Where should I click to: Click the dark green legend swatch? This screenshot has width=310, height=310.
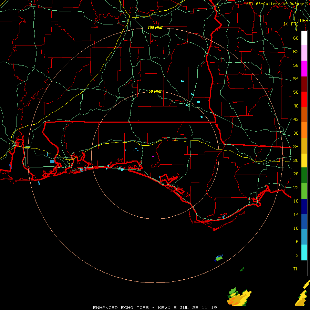coord(304,175)
